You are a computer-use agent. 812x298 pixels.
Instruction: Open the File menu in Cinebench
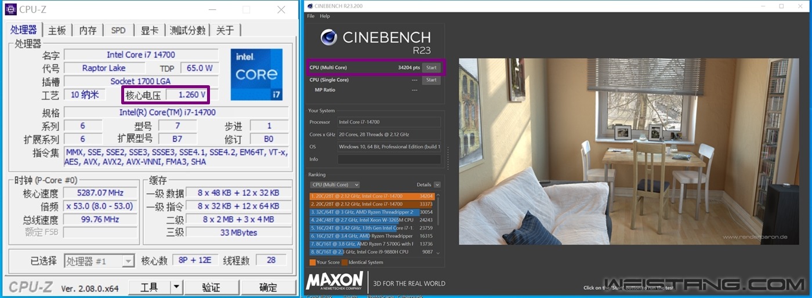pyautogui.click(x=311, y=16)
